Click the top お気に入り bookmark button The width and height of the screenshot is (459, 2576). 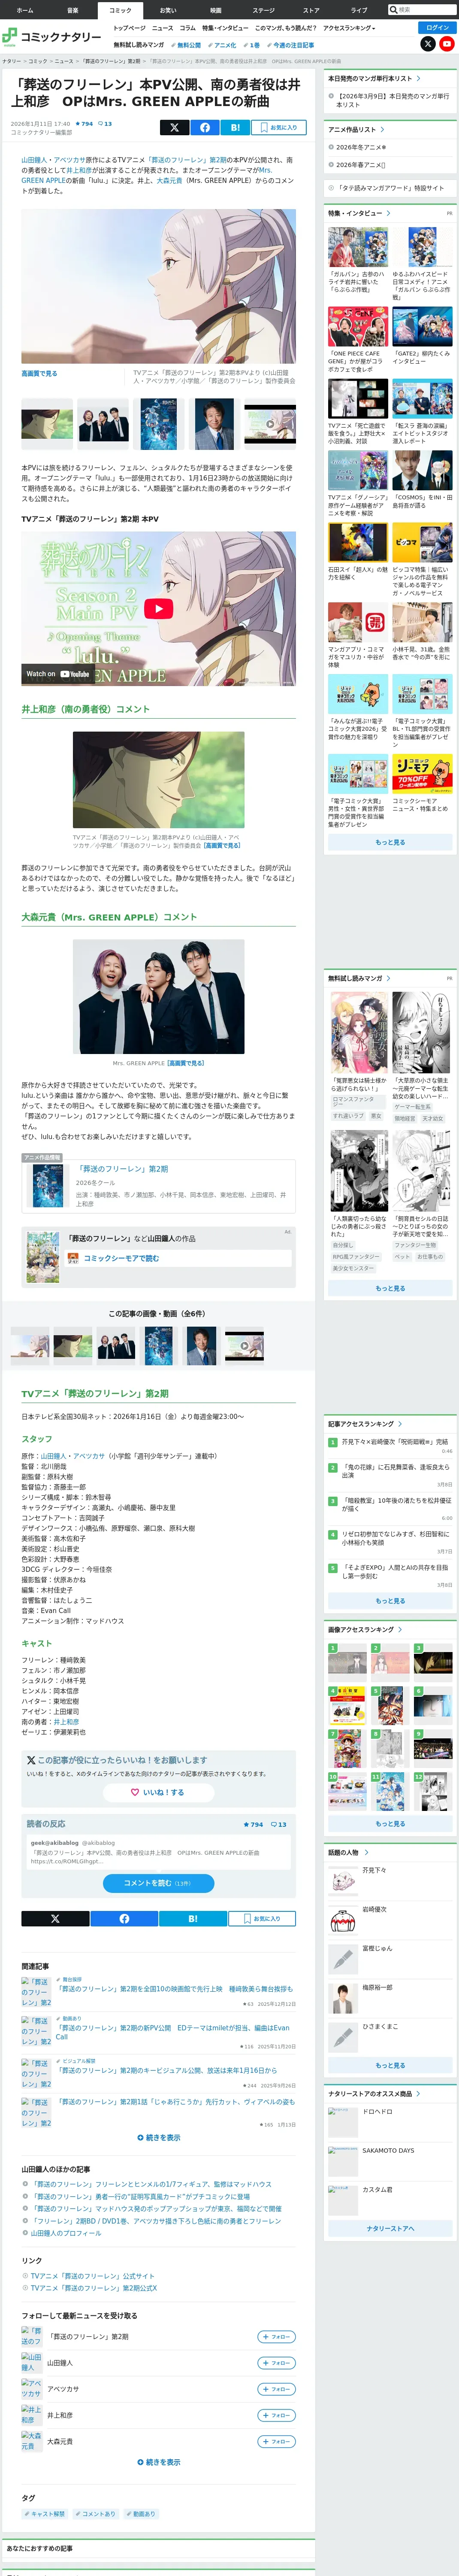pos(278,127)
